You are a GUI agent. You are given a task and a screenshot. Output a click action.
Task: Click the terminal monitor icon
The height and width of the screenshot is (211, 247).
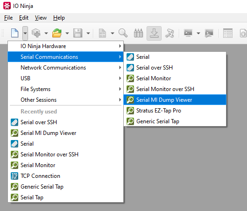[188, 33]
